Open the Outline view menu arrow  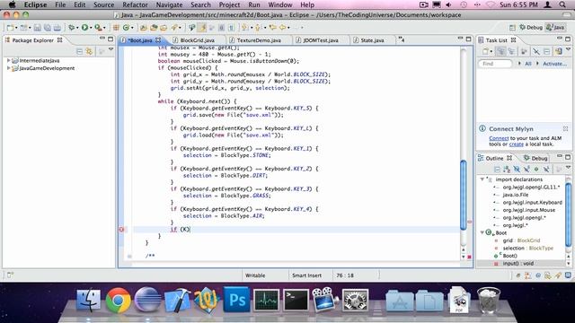568,168
